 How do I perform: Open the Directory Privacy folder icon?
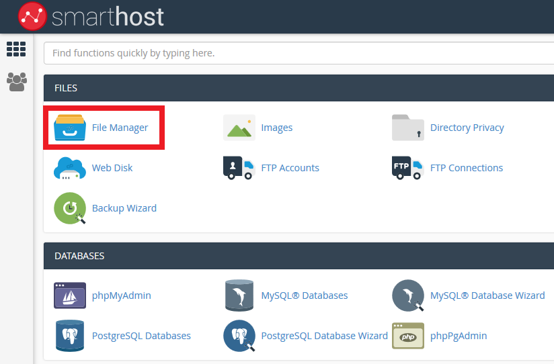coord(408,128)
